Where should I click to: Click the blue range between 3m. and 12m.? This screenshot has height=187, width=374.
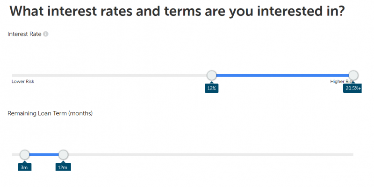44,155
